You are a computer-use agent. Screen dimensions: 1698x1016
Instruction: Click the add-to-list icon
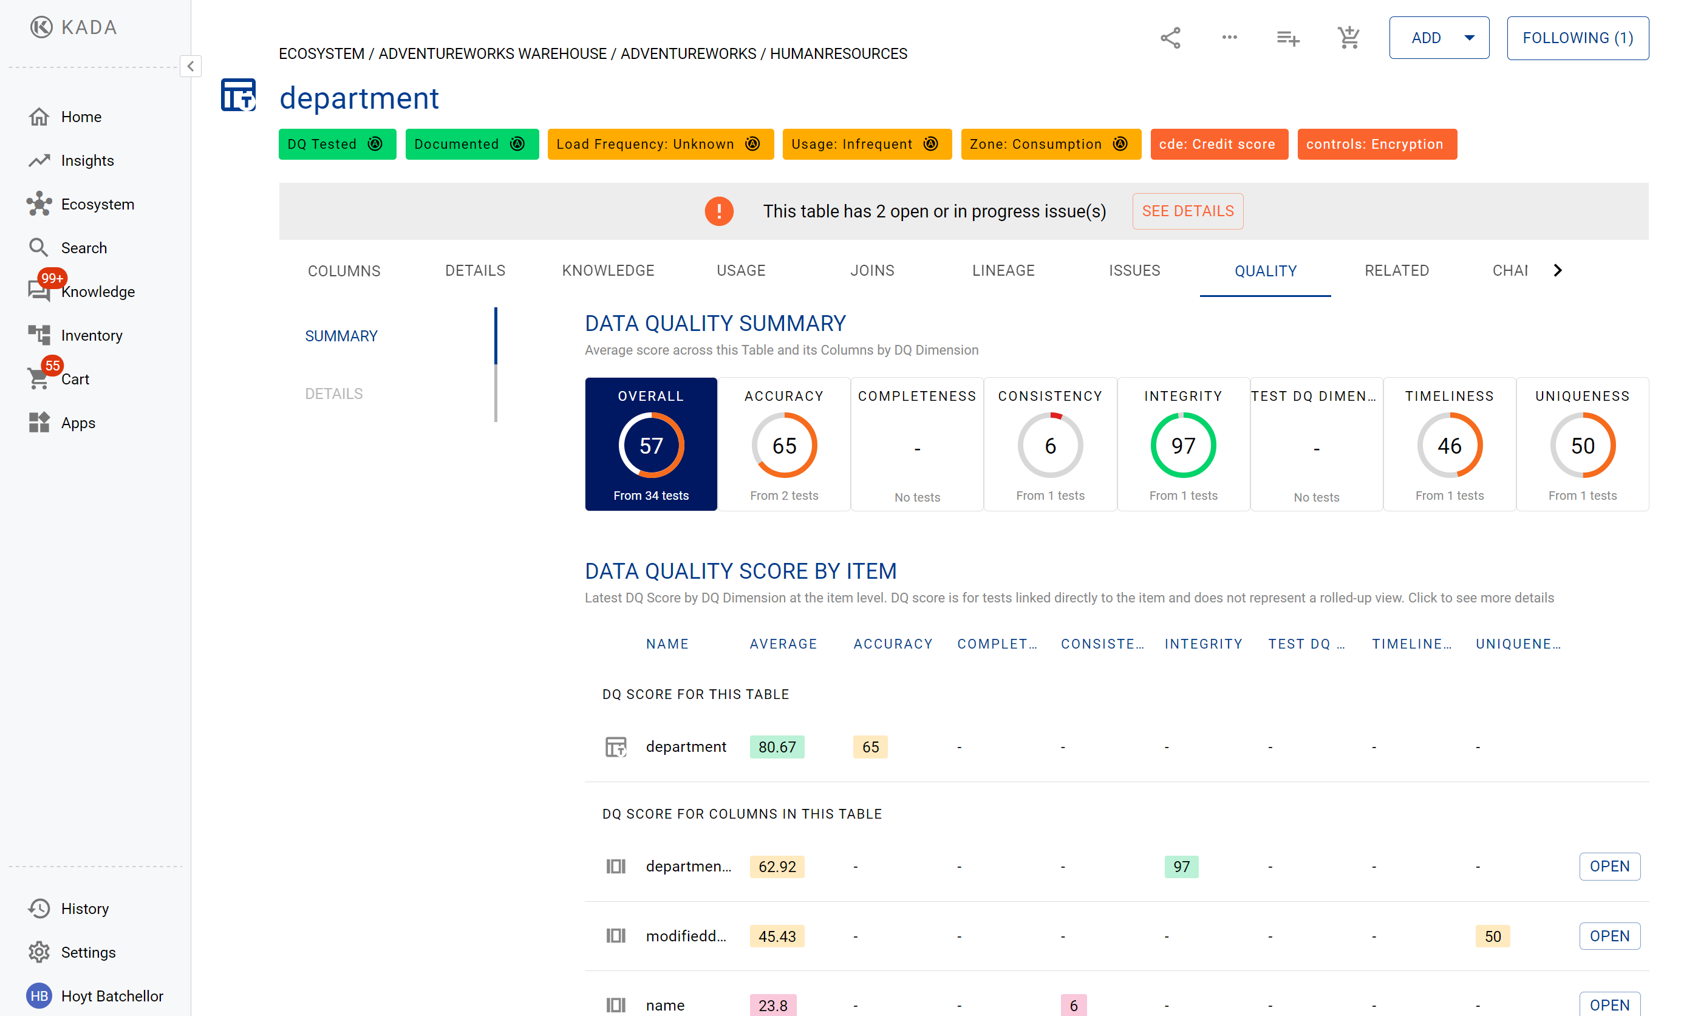(1287, 38)
